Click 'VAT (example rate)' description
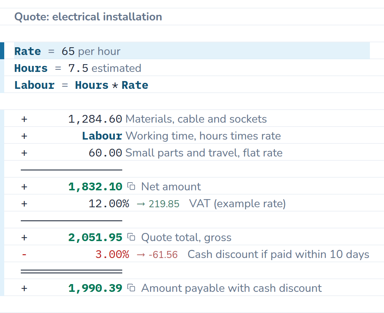Image resolution: width=384 pixels, height=313 pixels. pyautogui.click(x=237, y=204)
